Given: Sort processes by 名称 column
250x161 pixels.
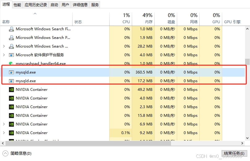Looking at the screenshot, I should pyautogui.click(x=36, y=19).
